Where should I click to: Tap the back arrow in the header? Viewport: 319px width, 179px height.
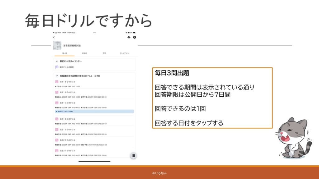point(54,37)
